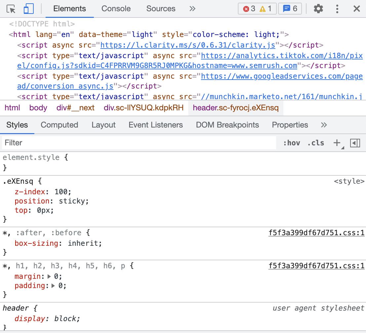Toggle device toolbar emulation mode
The image size is (366, 333).
pos(28,9)
